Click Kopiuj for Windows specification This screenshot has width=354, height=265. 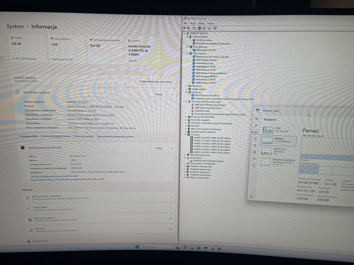tap(159, 148)
